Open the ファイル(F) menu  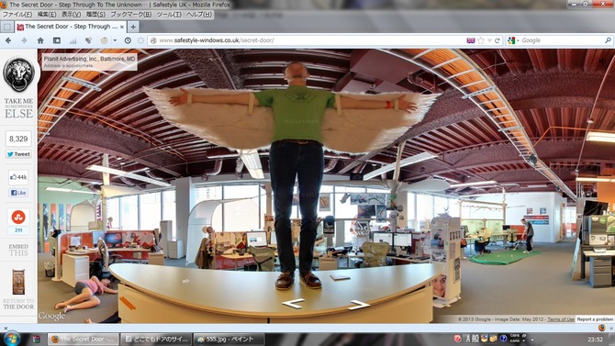tap(17, 14)
